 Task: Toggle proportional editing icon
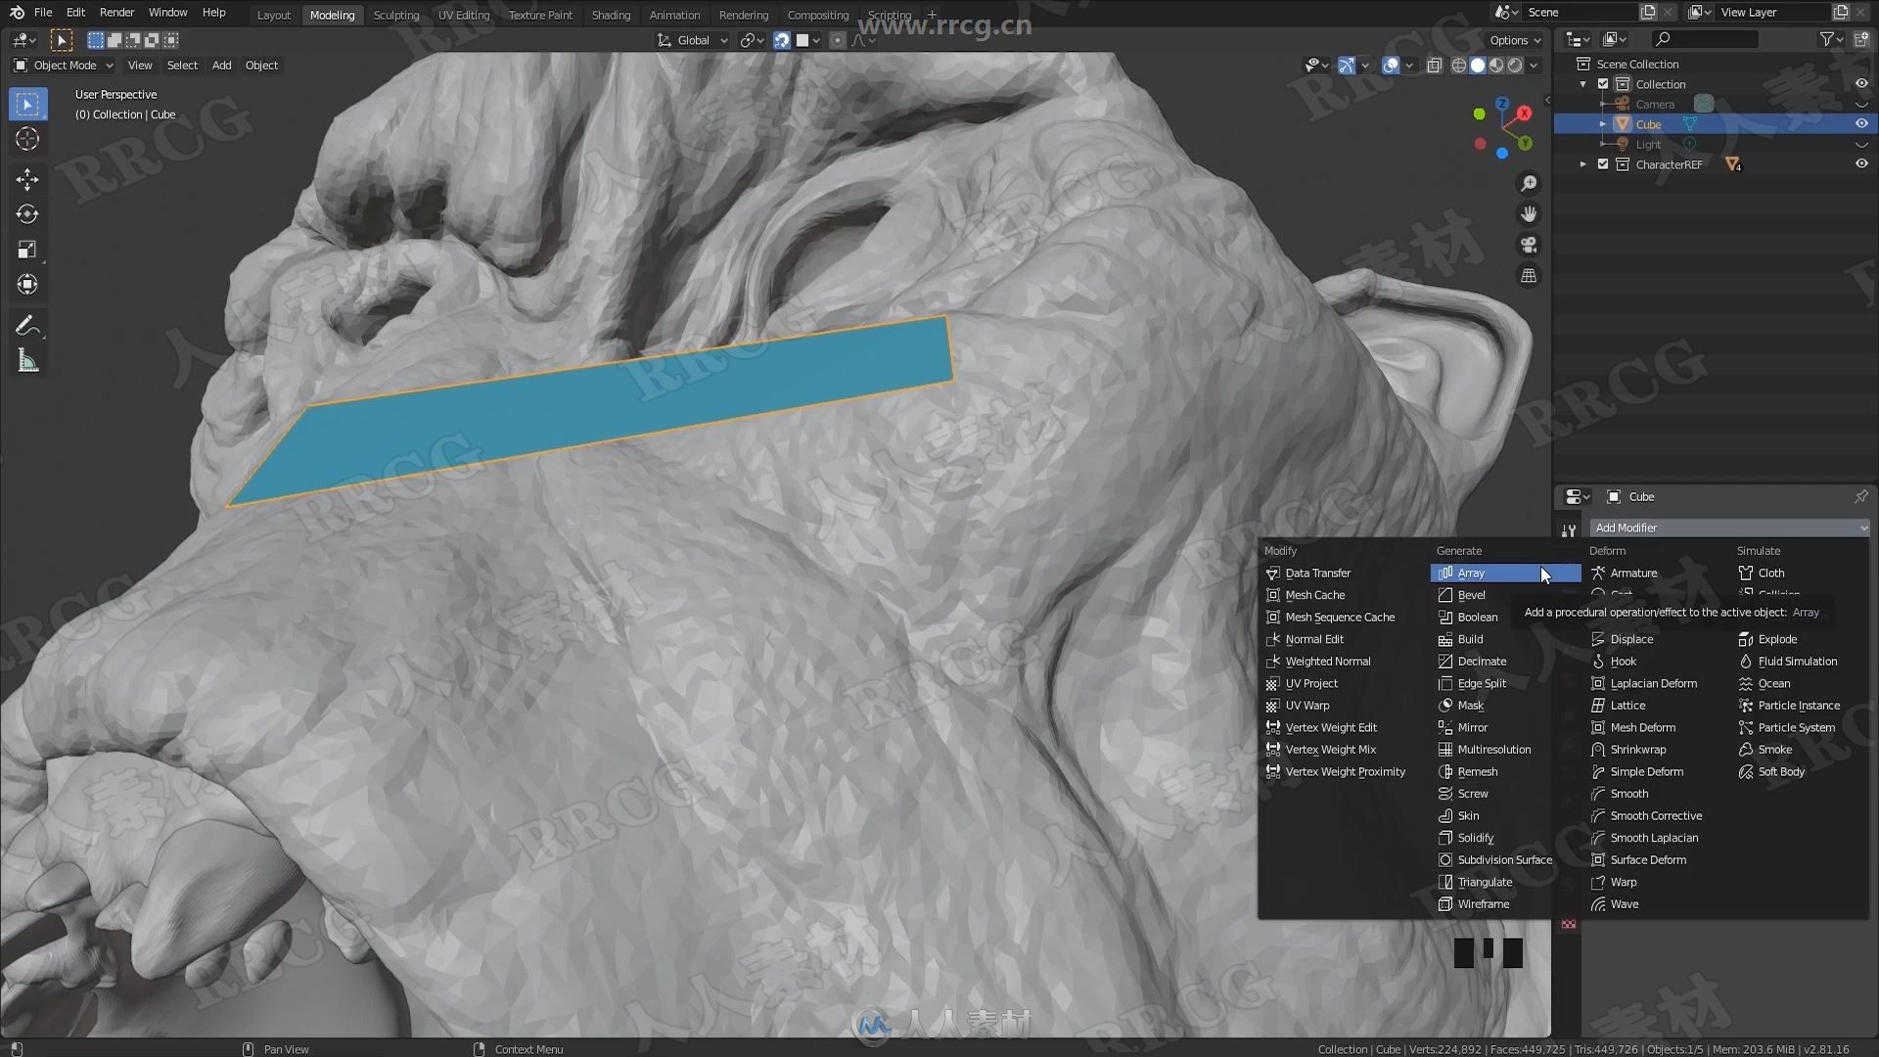(838, 40)
